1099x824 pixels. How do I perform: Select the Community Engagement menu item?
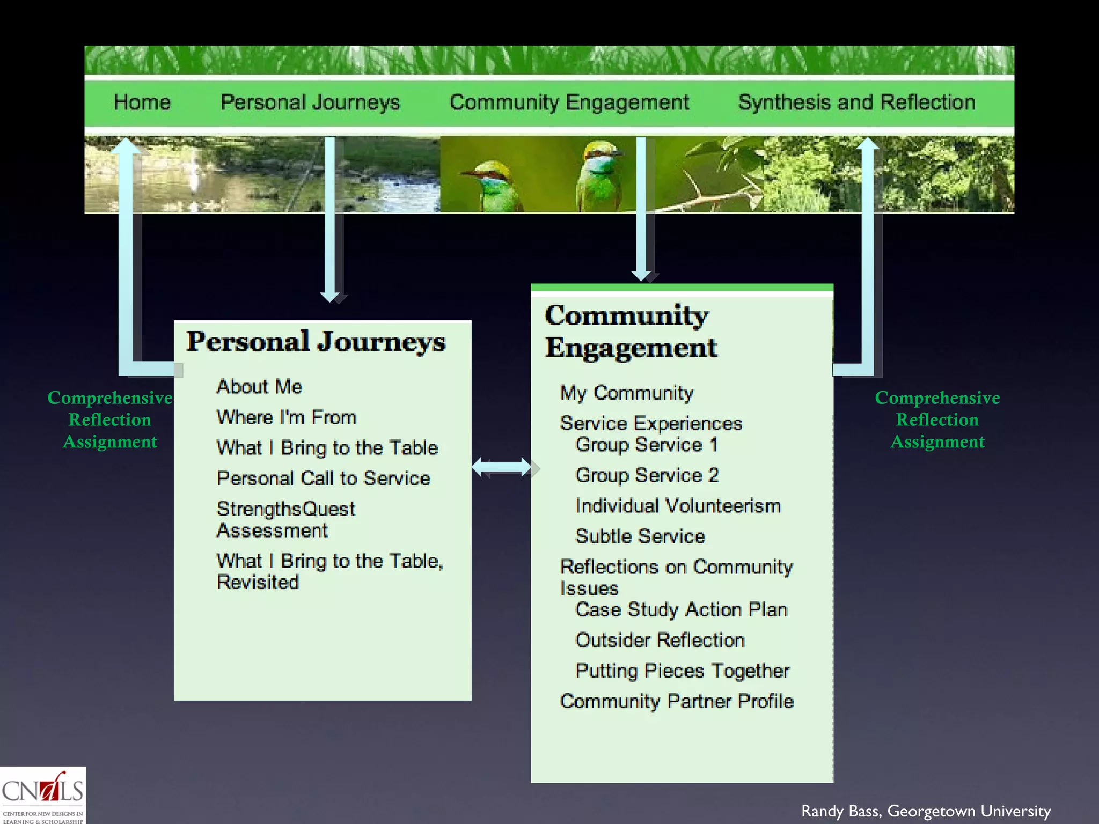[569, 102]
